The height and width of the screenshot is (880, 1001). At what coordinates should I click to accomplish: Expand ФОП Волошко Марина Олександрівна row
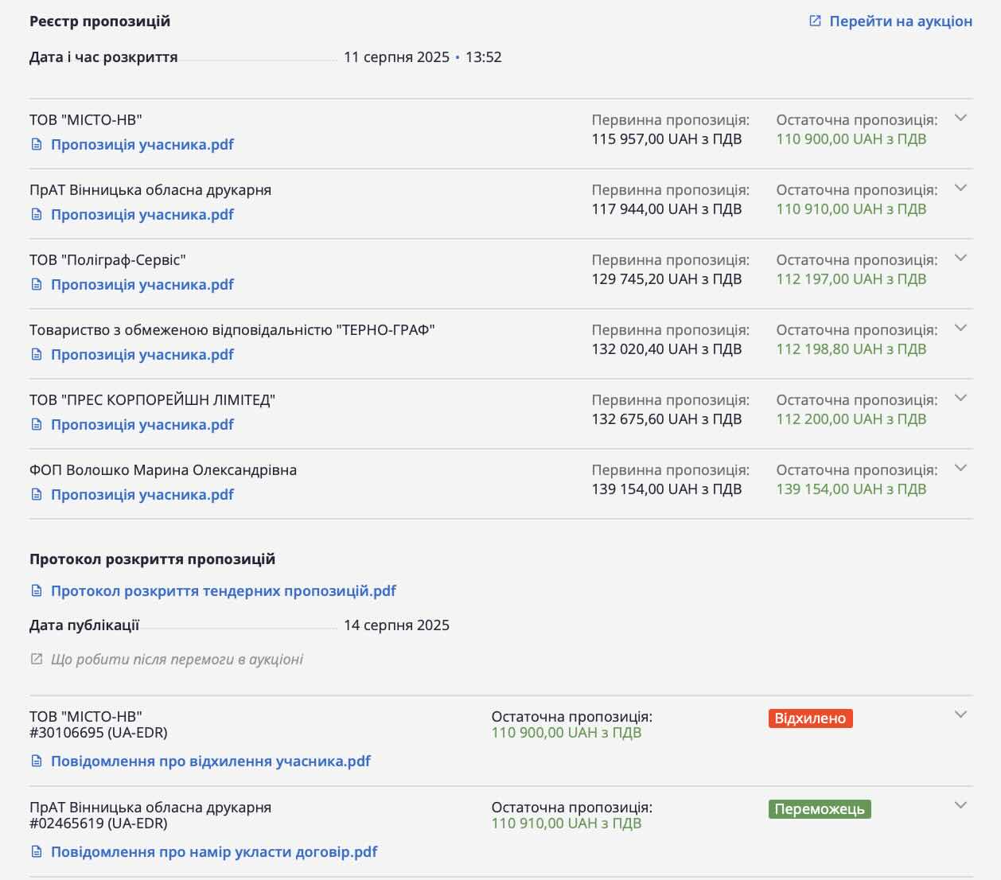point(960,468)
